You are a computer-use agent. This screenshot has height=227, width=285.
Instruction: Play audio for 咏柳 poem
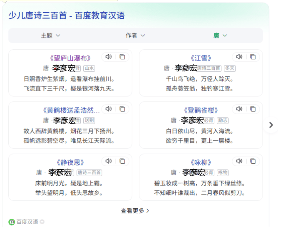click(x=239, y=161)
